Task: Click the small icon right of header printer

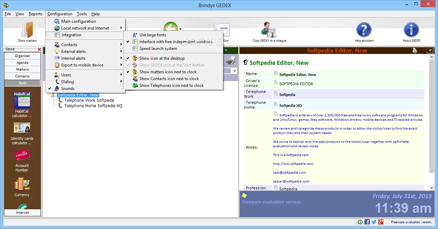Action: pos(430,51)
